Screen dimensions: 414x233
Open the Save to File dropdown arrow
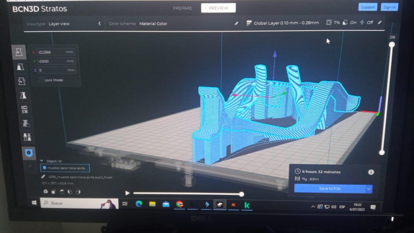pyautogui.click(x=369, y=189)
